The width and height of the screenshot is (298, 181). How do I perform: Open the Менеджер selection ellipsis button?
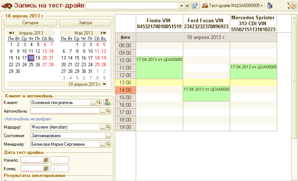tap(103, 144)
